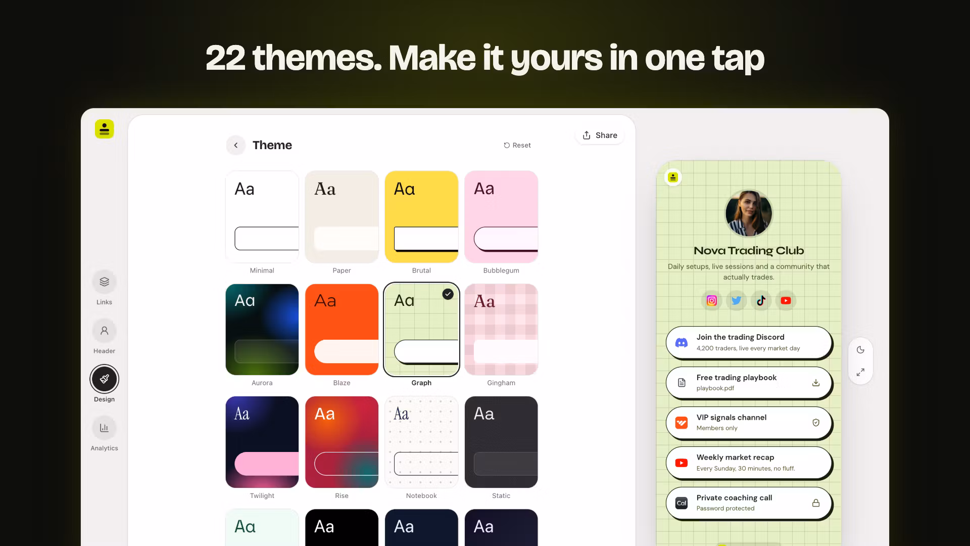Choose the Aurora theme card
Viewport: 970px width, 546px height.
pyautogui.click(x=262, y=330)
